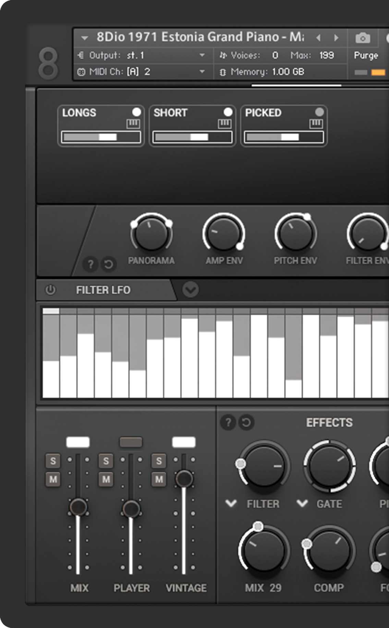This screenshot has height=628, width=389.
Task: Go to the next instrument preset arrow
Action: [x=337, y=37]
